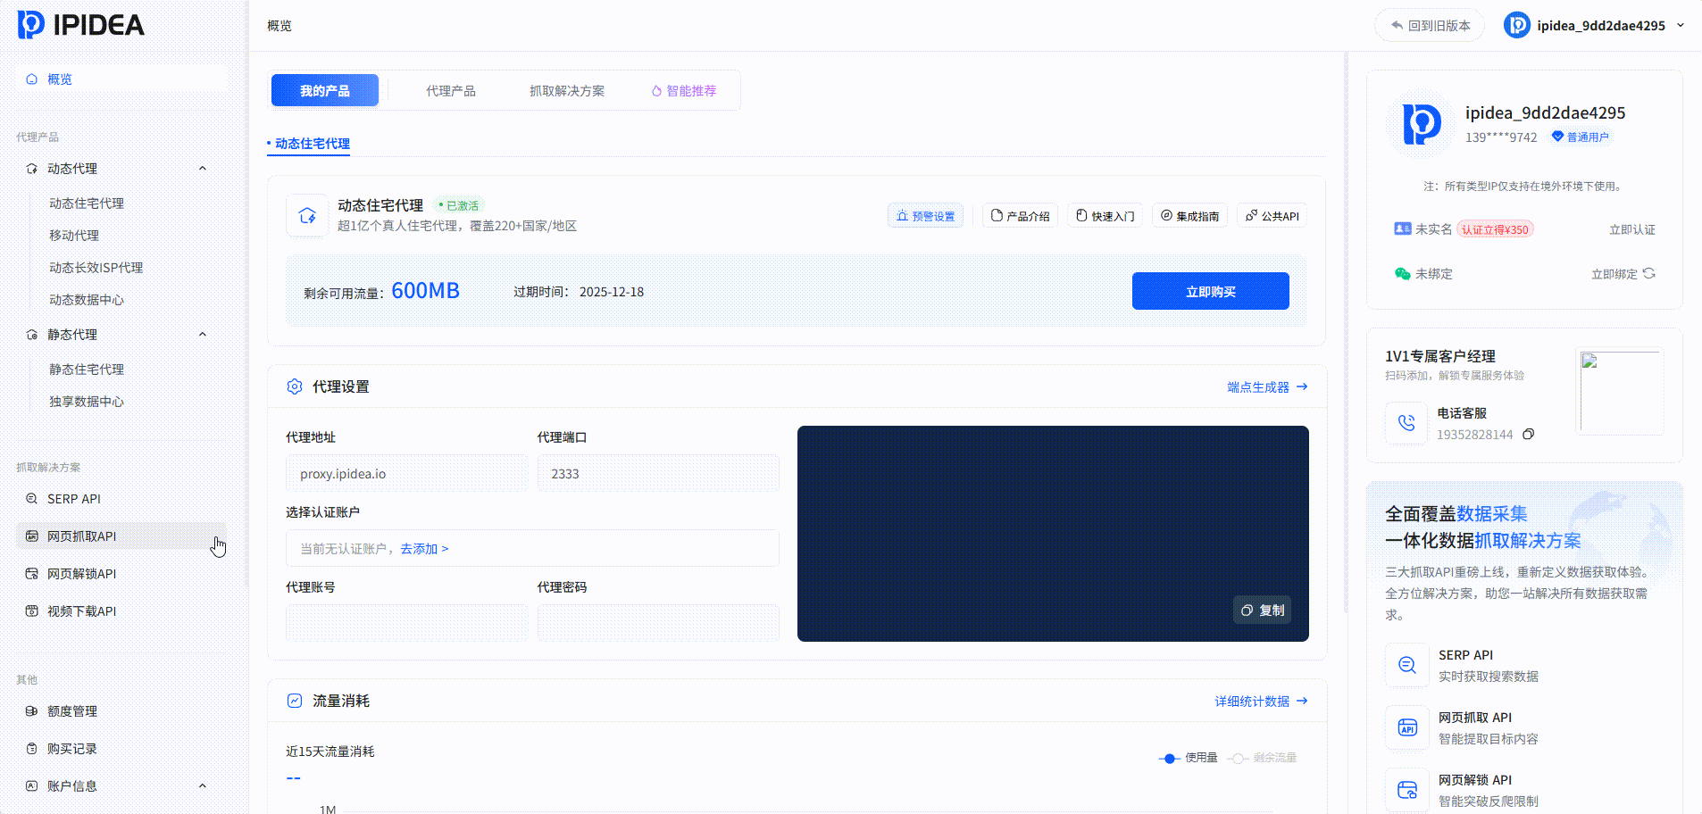Screen dimensions: 1702x814
Task: Switch to the 智能推荐 tab
Action: pyautogui.click(x=684, y=90)
